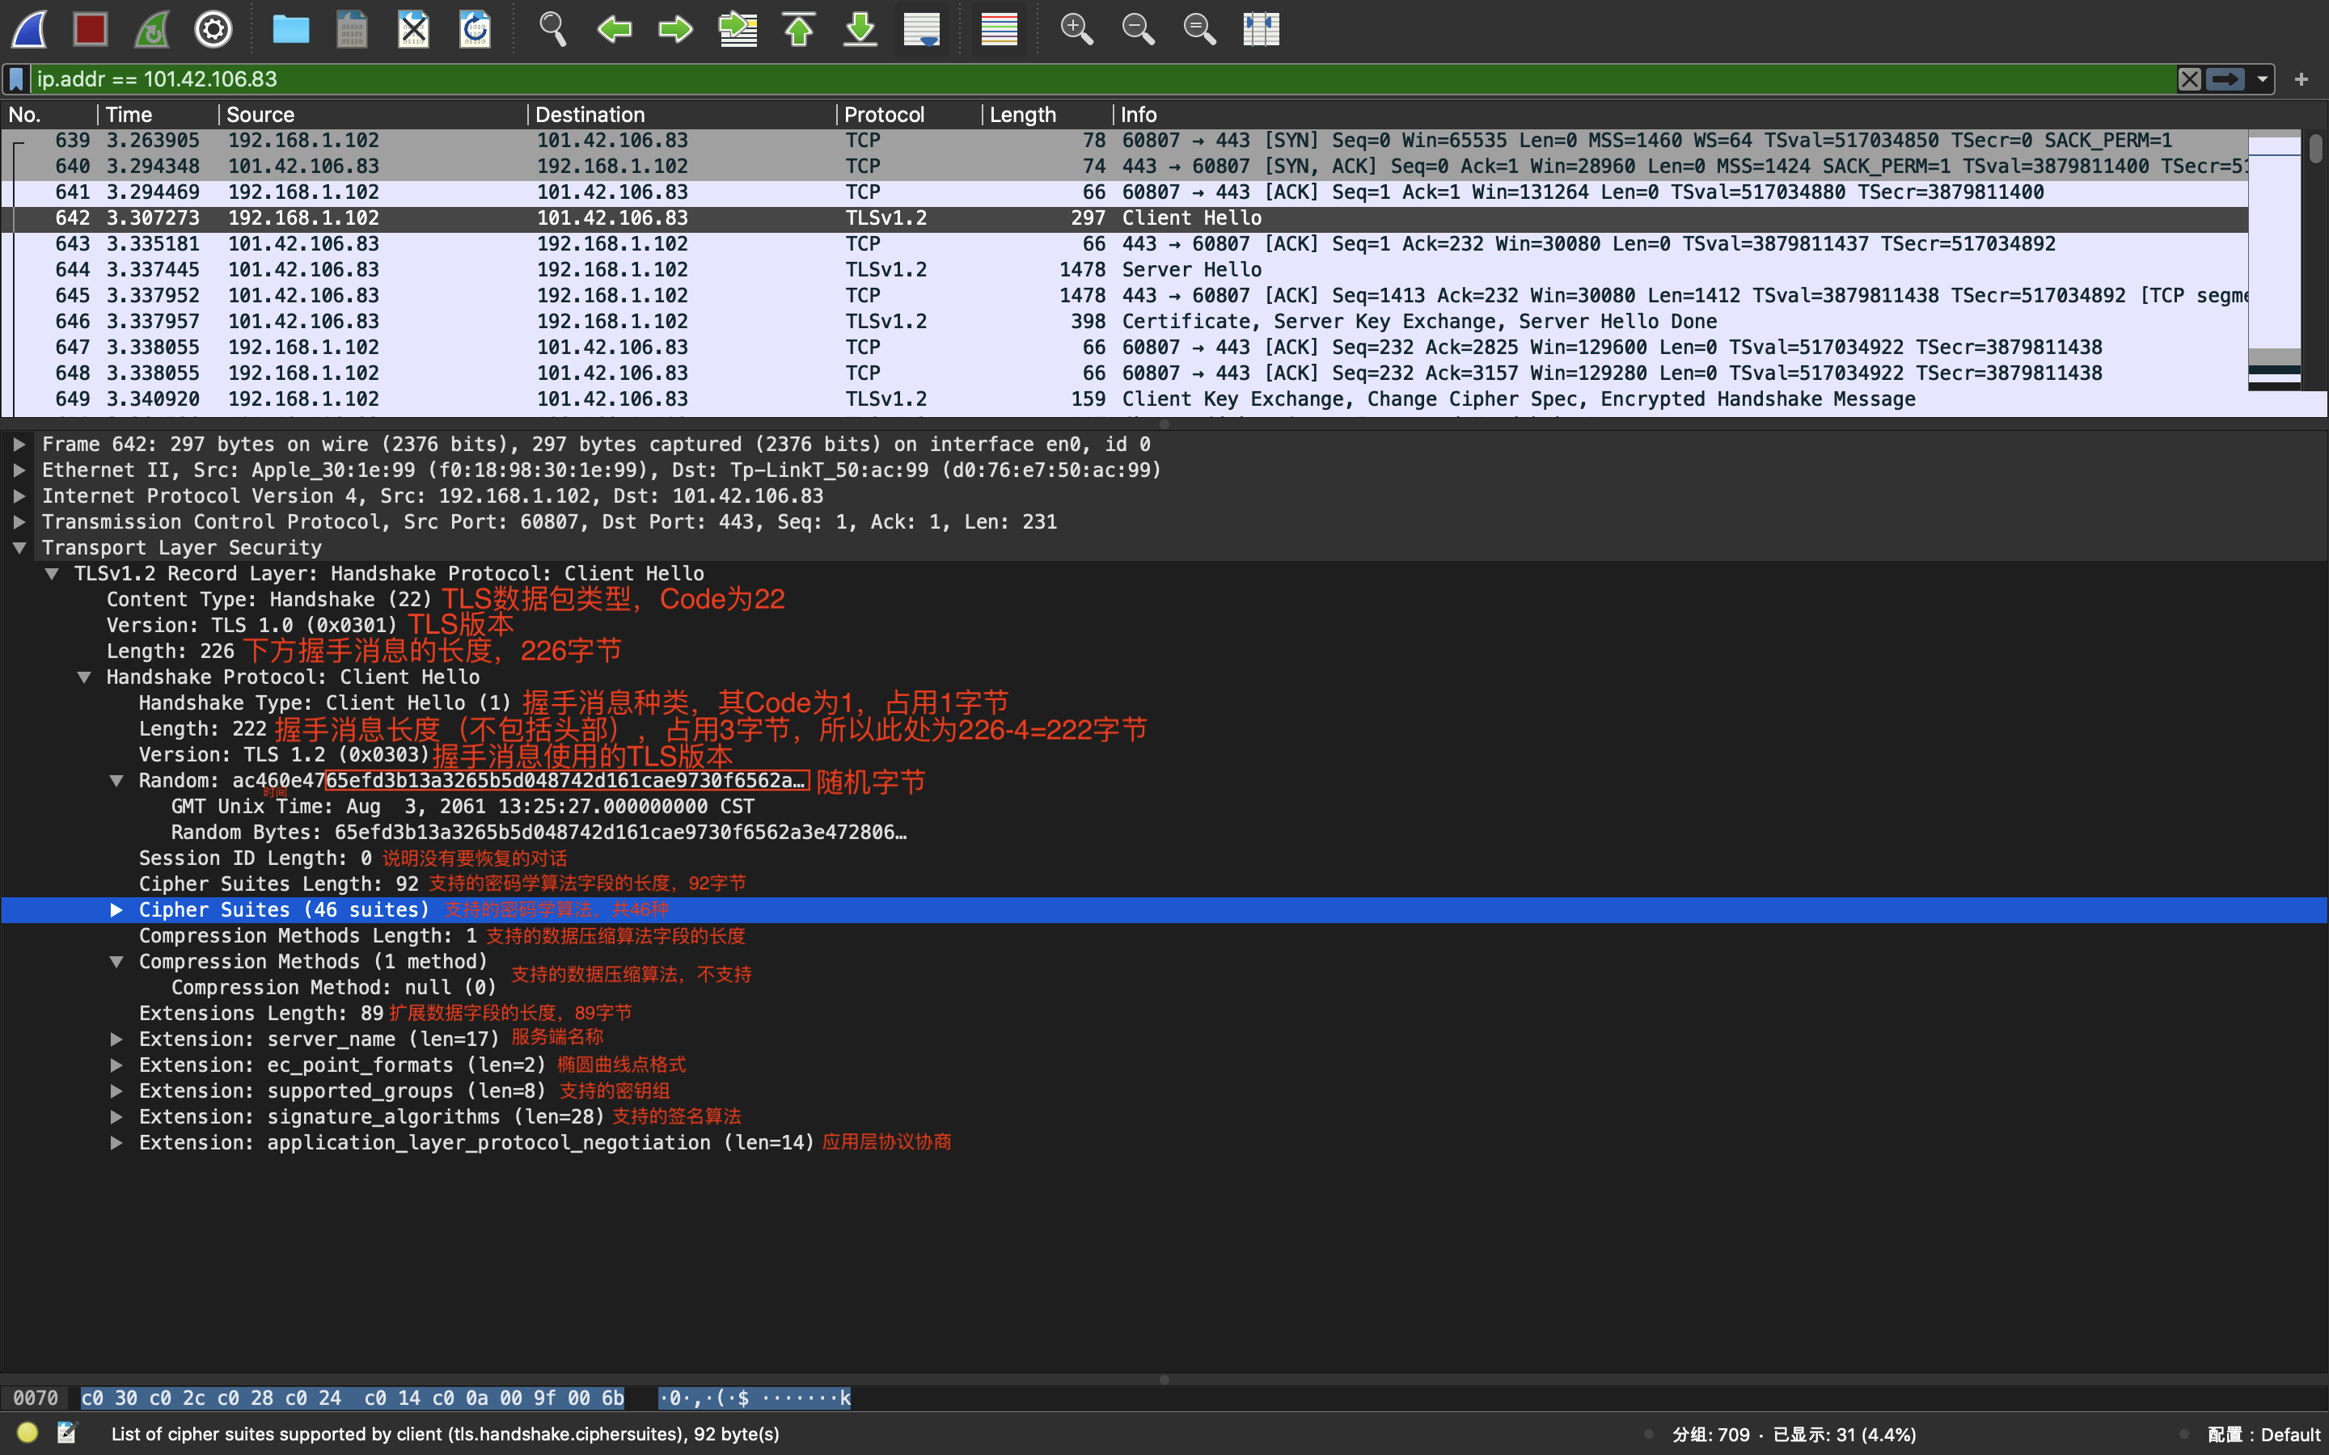
Task: Collapse TLSv1.2 Record Layer node
Action: [x=52, y=574]
